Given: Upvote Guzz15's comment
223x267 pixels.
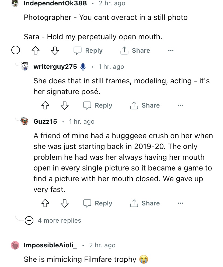Looking at the screenshot, I should click(45, 203).
